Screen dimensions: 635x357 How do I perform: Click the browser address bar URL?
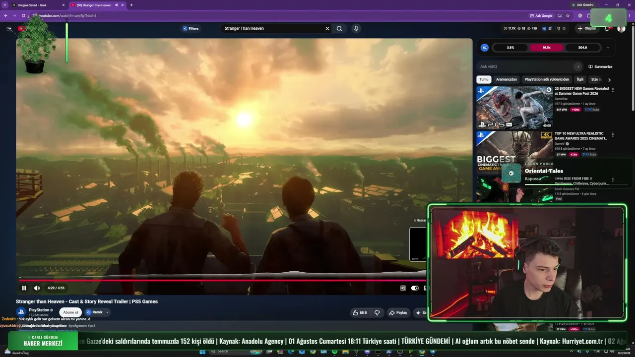pos(67,16)
